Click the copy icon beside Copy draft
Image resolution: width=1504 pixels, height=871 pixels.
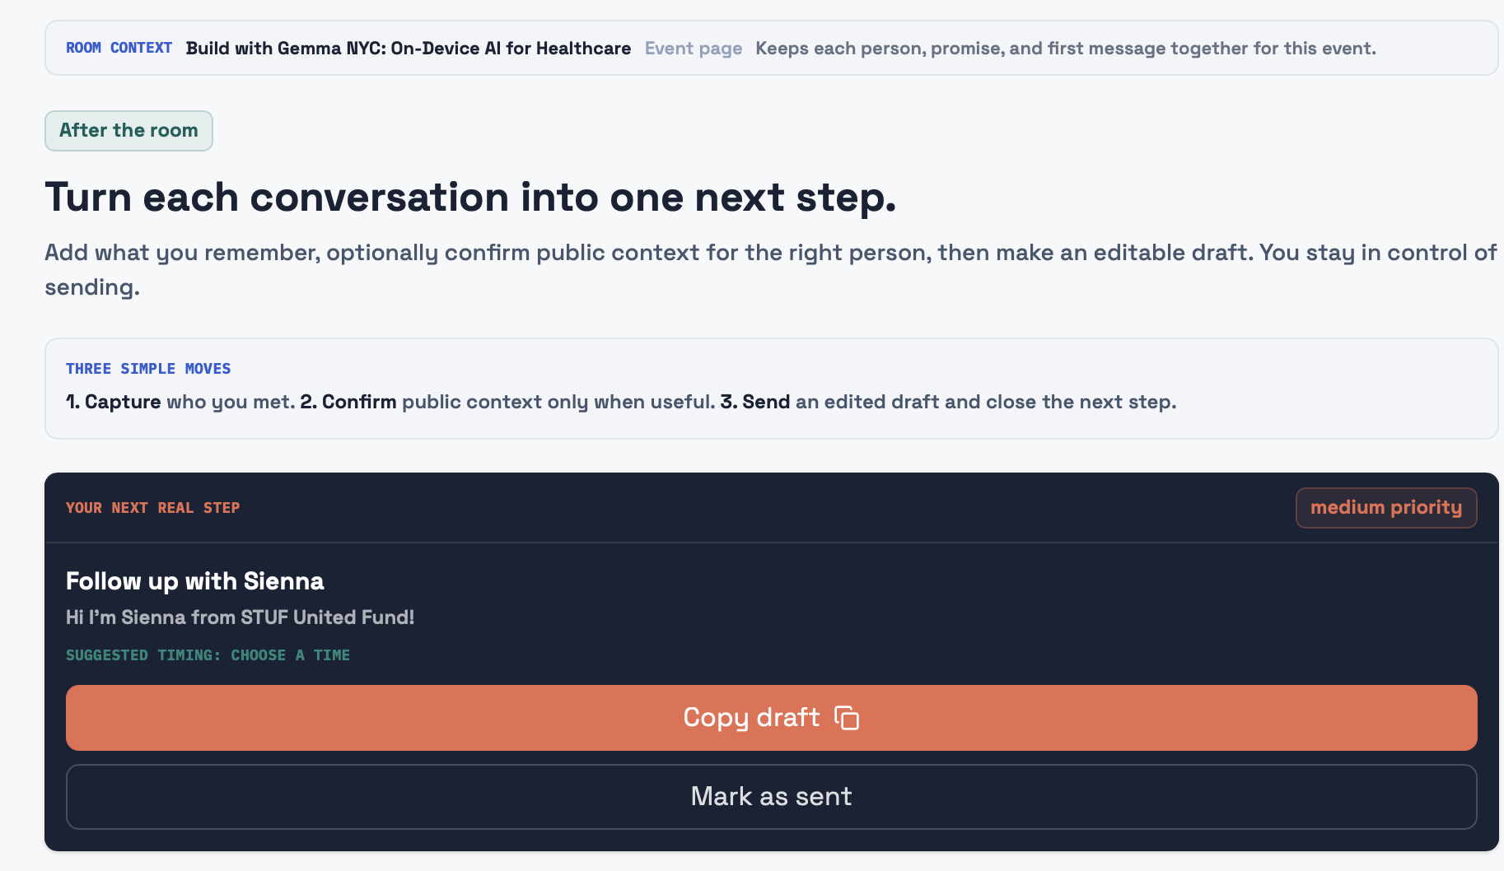(847, 718)
